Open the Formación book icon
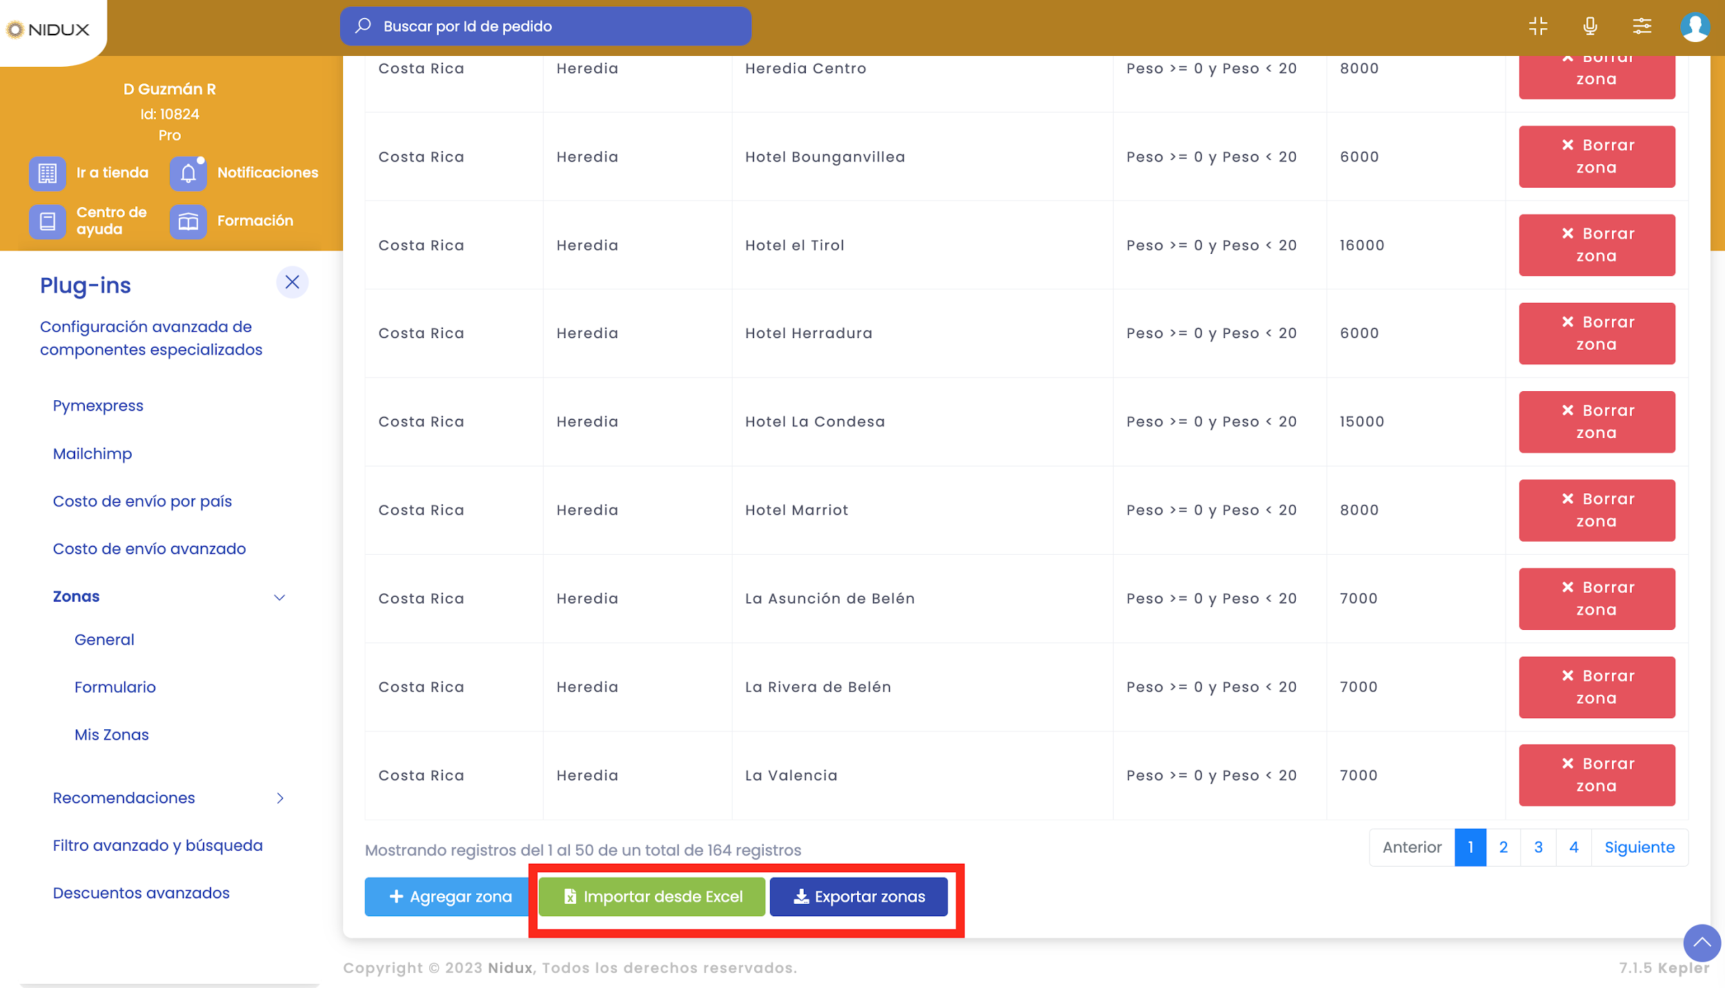 pyautogui.click(x=188, y=221)
